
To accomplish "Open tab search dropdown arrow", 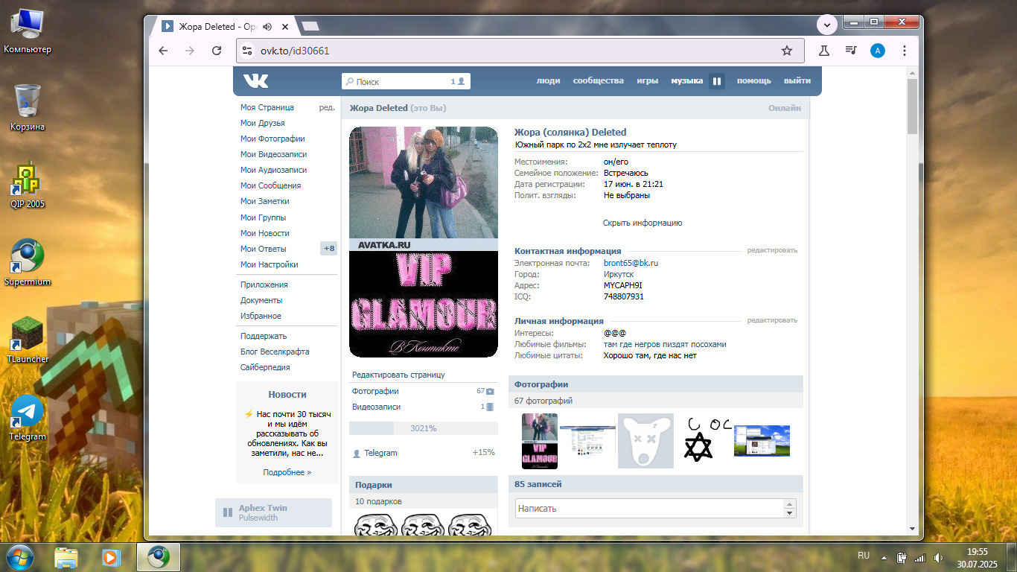I will [x=827, y=25].
